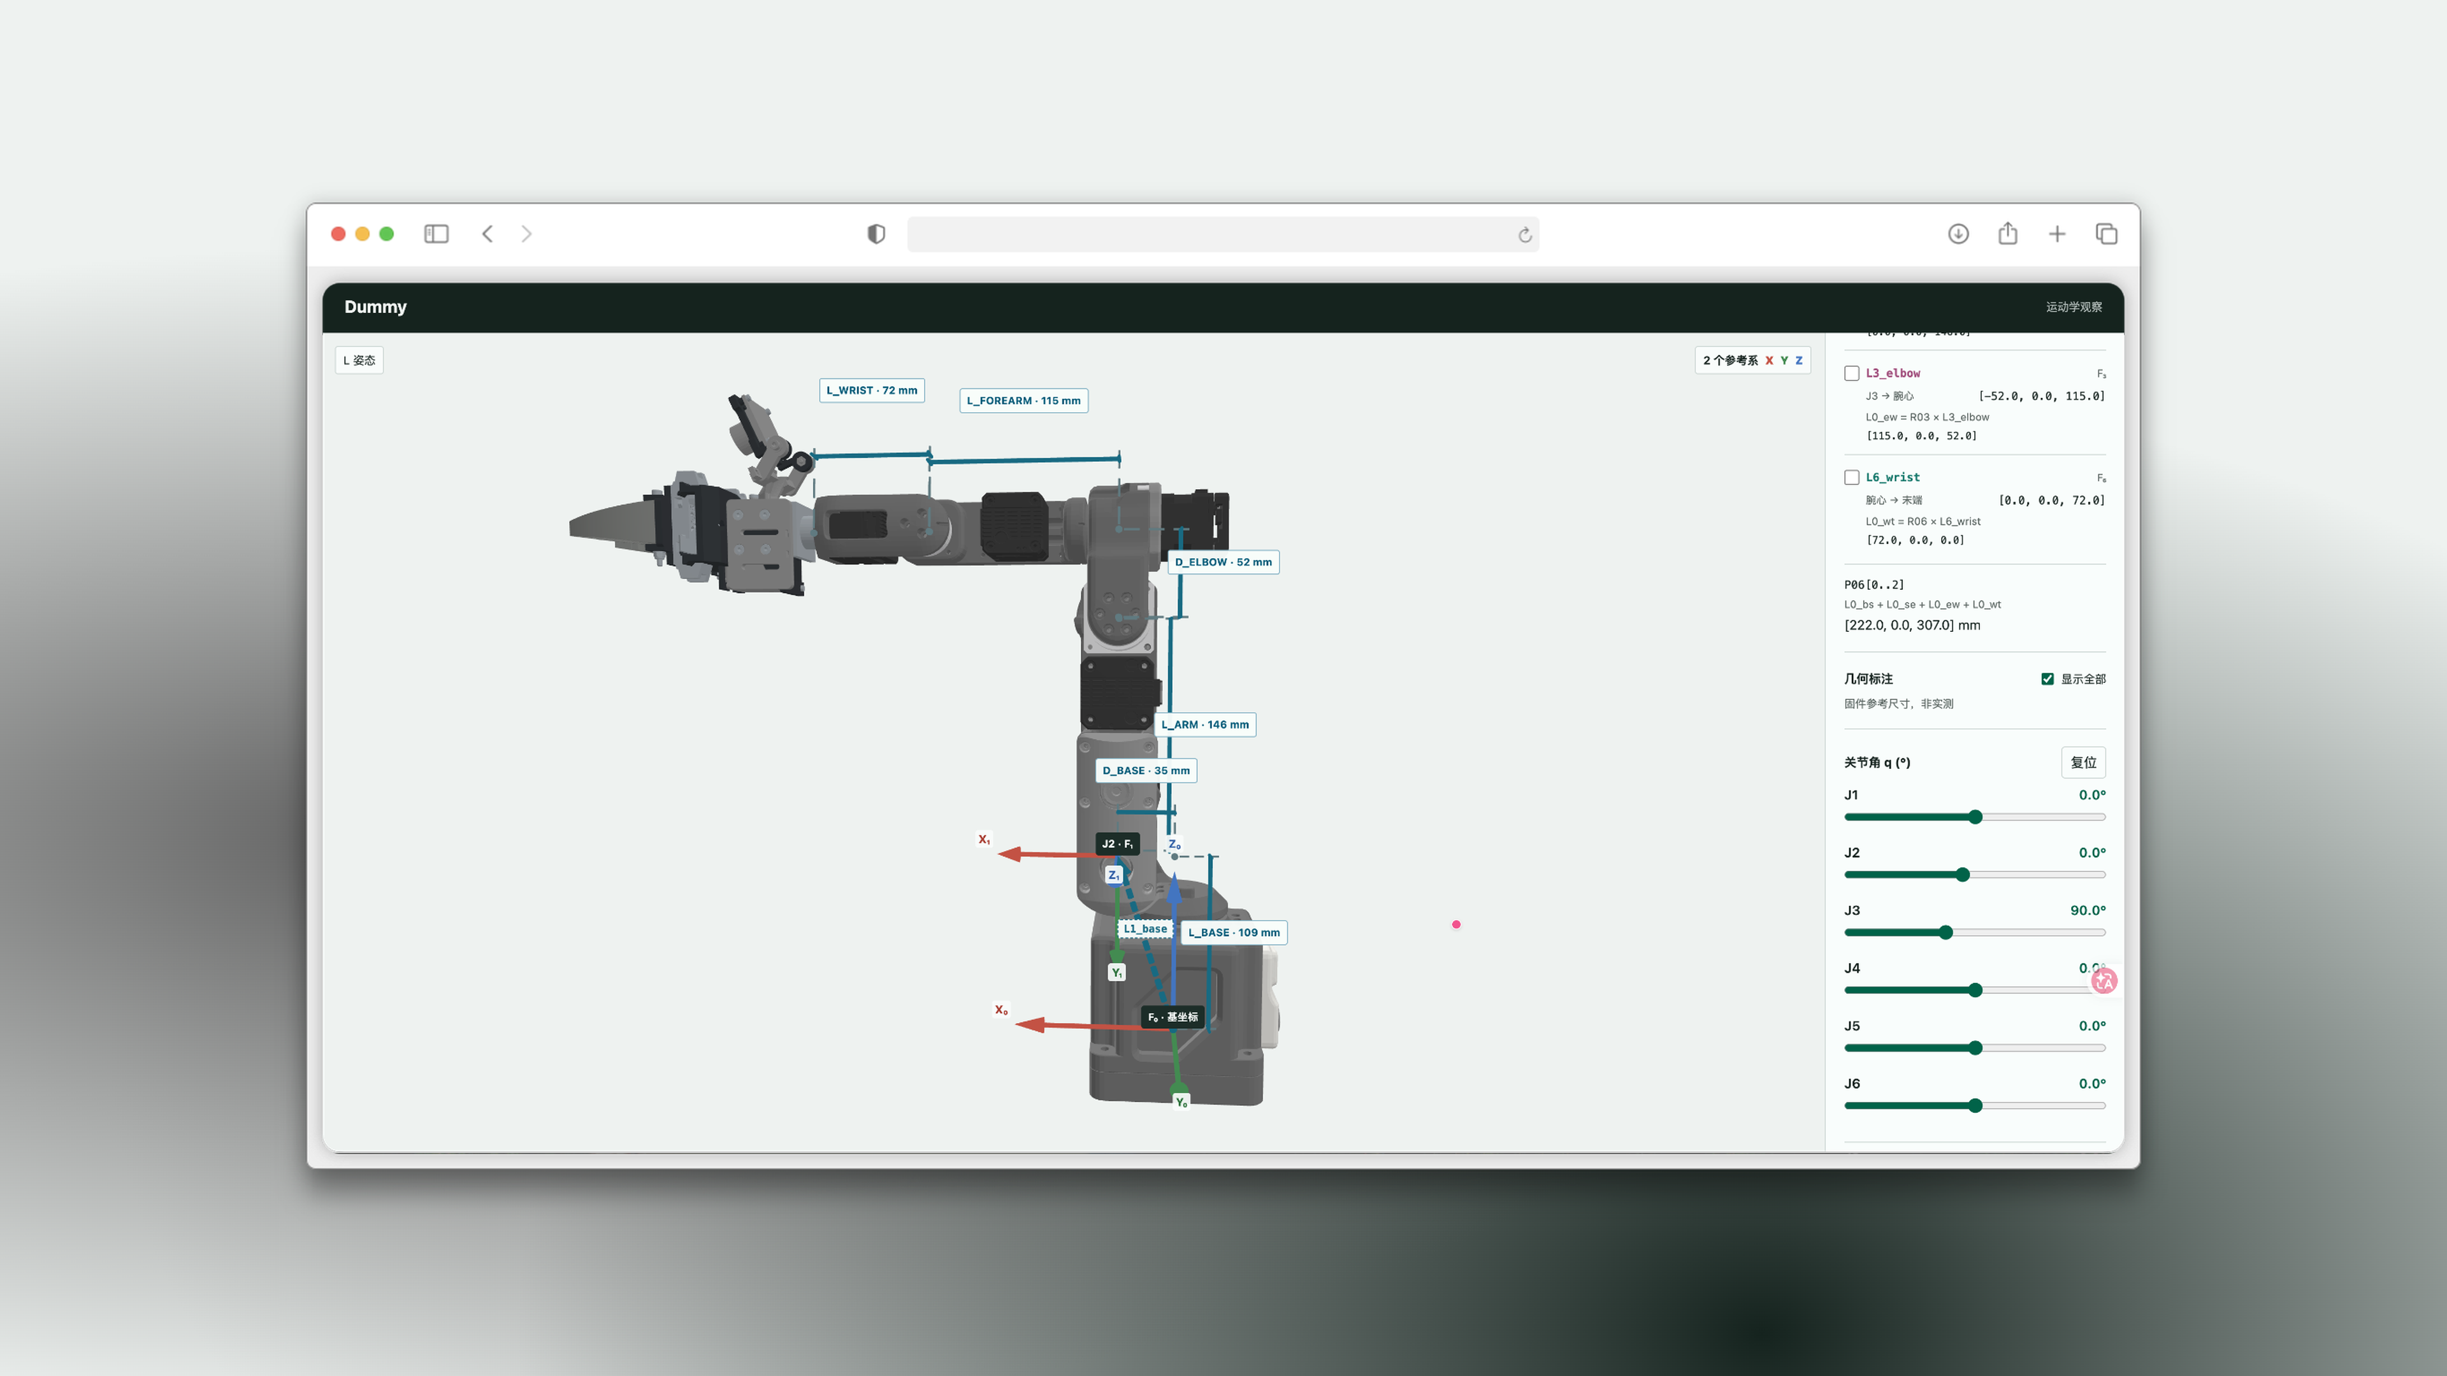
Task: Click the Dummy app title
Action: coord(375,306)
